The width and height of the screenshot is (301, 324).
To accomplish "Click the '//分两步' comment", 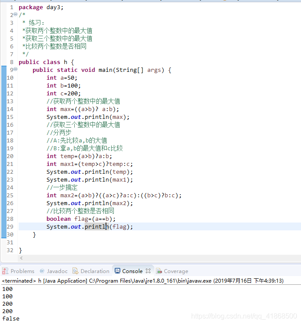I will click(59, 133).
